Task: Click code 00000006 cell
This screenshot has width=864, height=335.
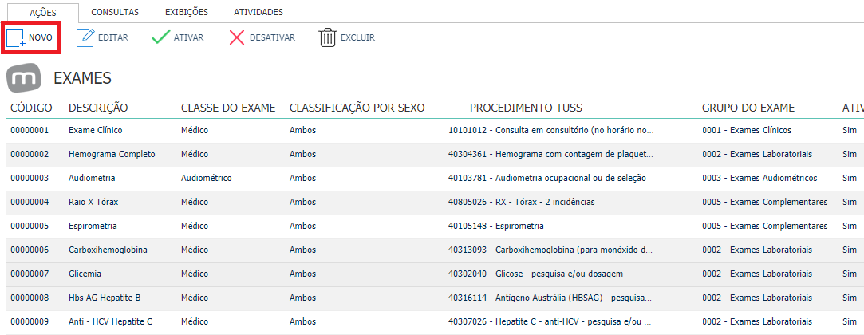Action: click(x=30, y=250)
